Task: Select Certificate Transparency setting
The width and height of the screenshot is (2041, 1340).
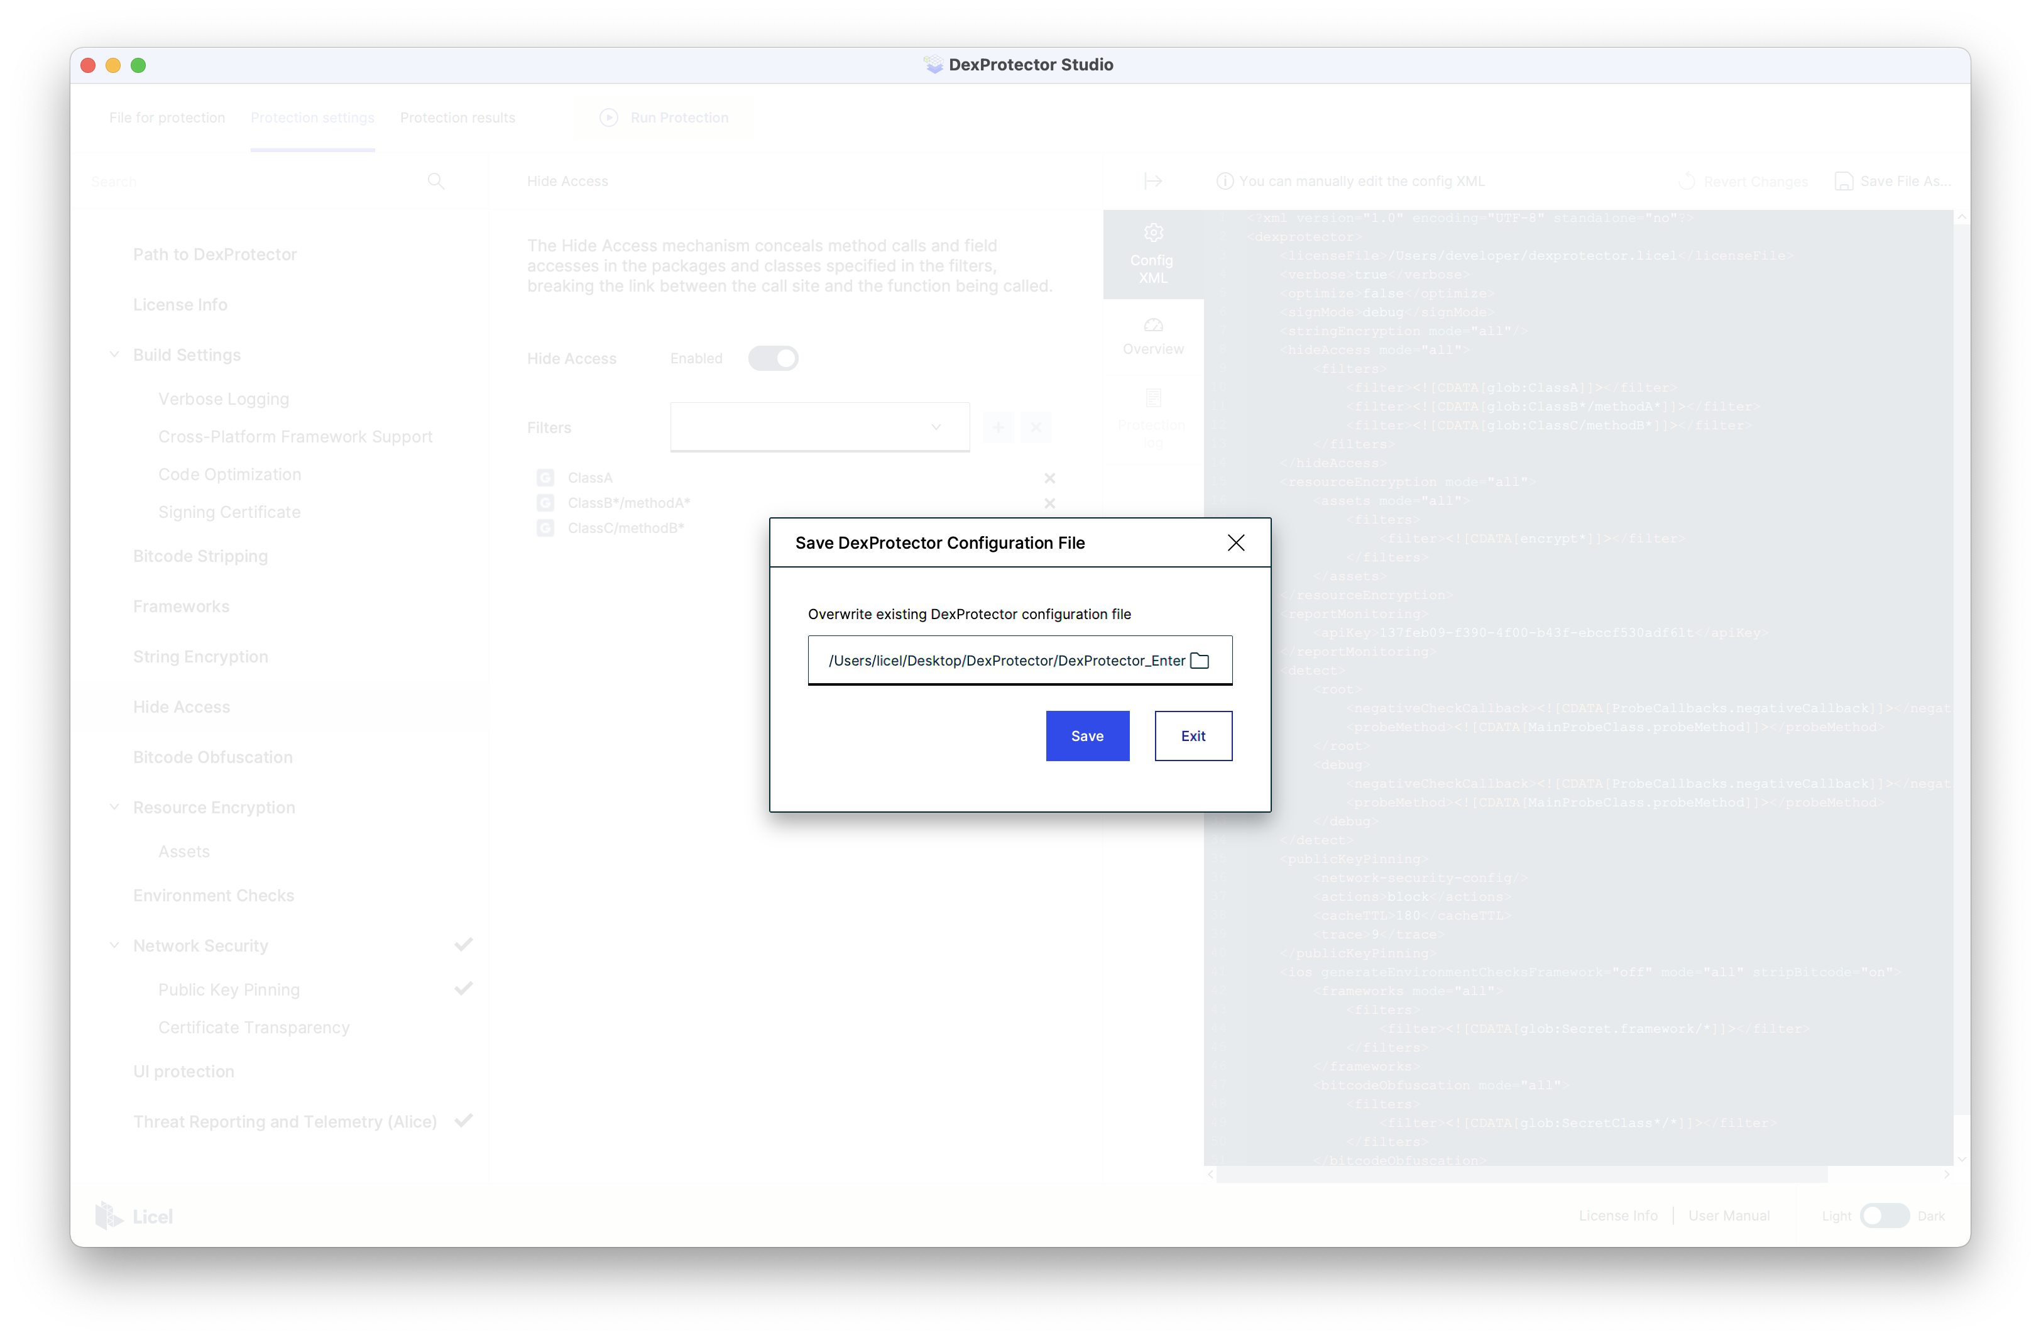Action: point(254,1027)
